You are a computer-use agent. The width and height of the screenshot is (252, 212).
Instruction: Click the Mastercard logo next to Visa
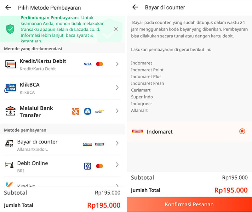[100, 64]
